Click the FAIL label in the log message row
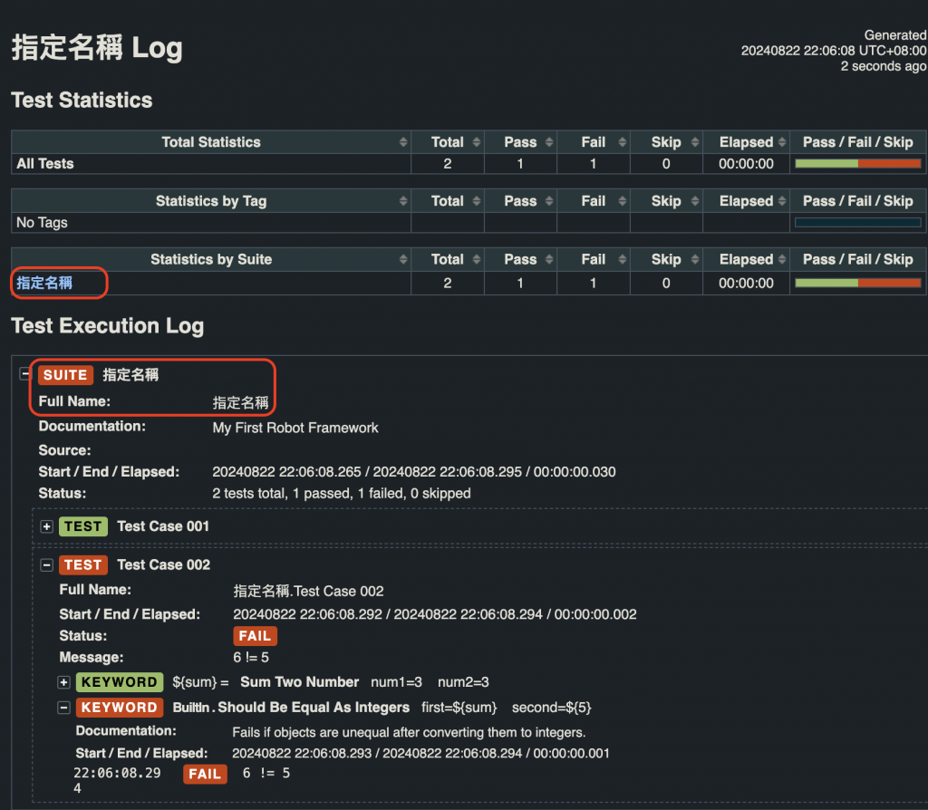928x810 pixels. point(204,774)
